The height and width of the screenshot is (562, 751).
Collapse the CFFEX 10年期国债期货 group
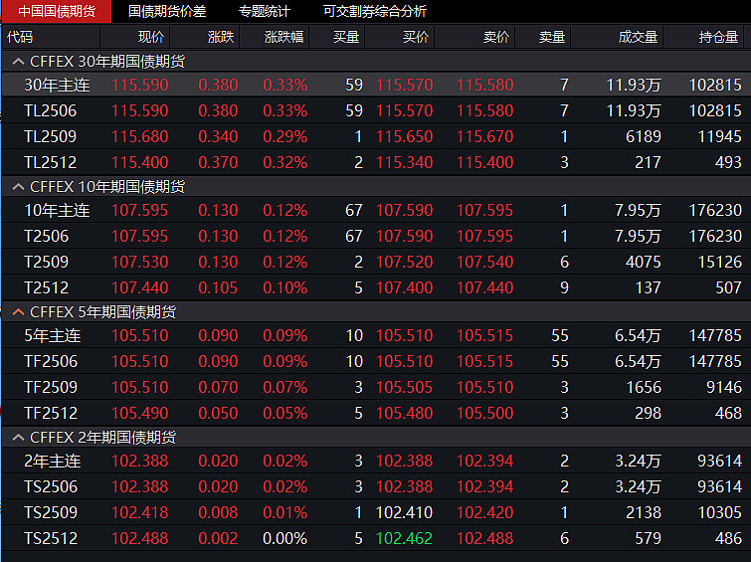[18, 187]
